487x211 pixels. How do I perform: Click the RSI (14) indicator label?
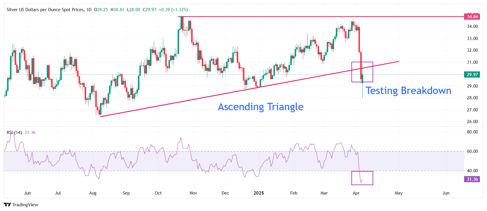coord(14,133)
